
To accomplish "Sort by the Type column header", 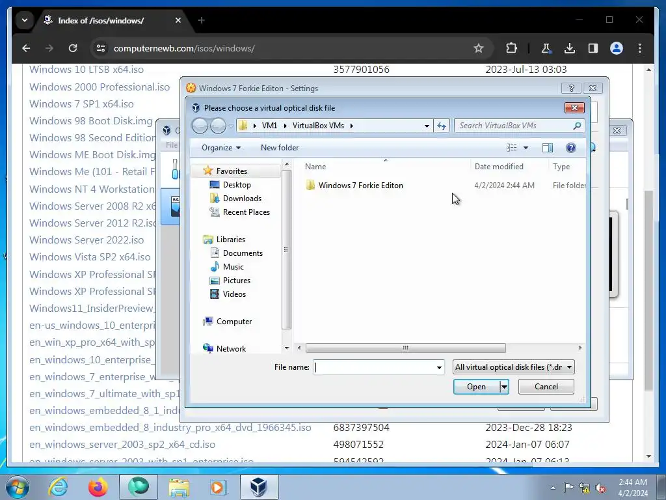I will pyautogui.click(x=561, y=167).
